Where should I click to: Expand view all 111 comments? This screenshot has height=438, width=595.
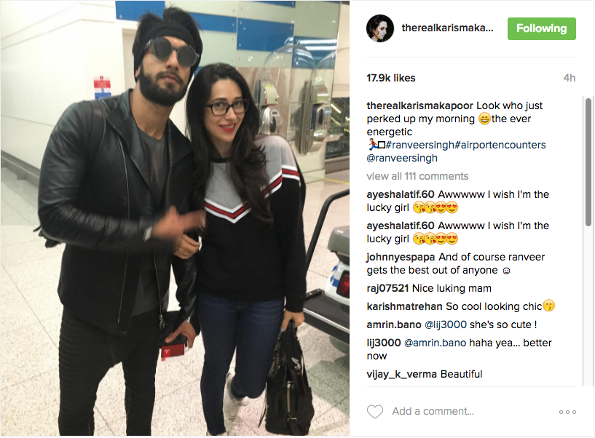417,176
